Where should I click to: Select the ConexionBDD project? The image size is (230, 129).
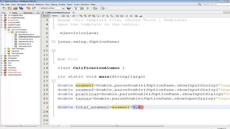pyautogui.click(x=14, y=23)
